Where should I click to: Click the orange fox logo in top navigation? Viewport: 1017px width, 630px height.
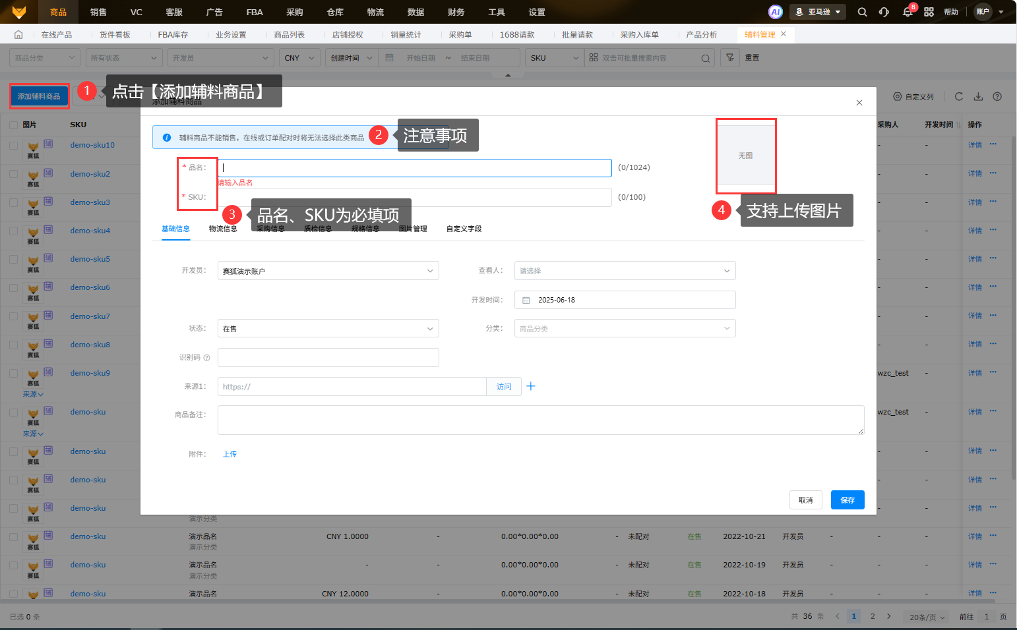(19, 12)
